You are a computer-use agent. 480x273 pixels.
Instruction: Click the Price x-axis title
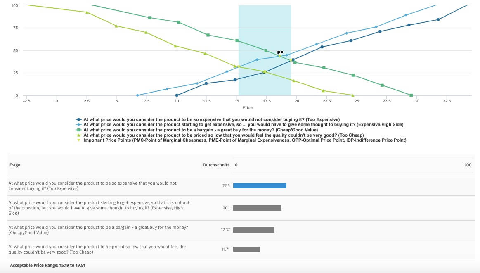coord(248,108)
